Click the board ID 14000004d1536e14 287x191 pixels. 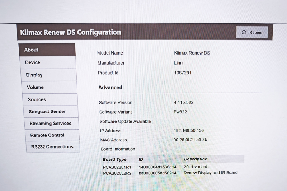(157, 167)
